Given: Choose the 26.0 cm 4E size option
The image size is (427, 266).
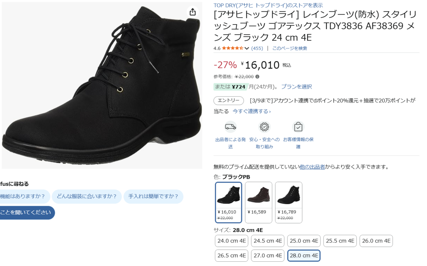Looking at the screenshot, I should [376, 241].
